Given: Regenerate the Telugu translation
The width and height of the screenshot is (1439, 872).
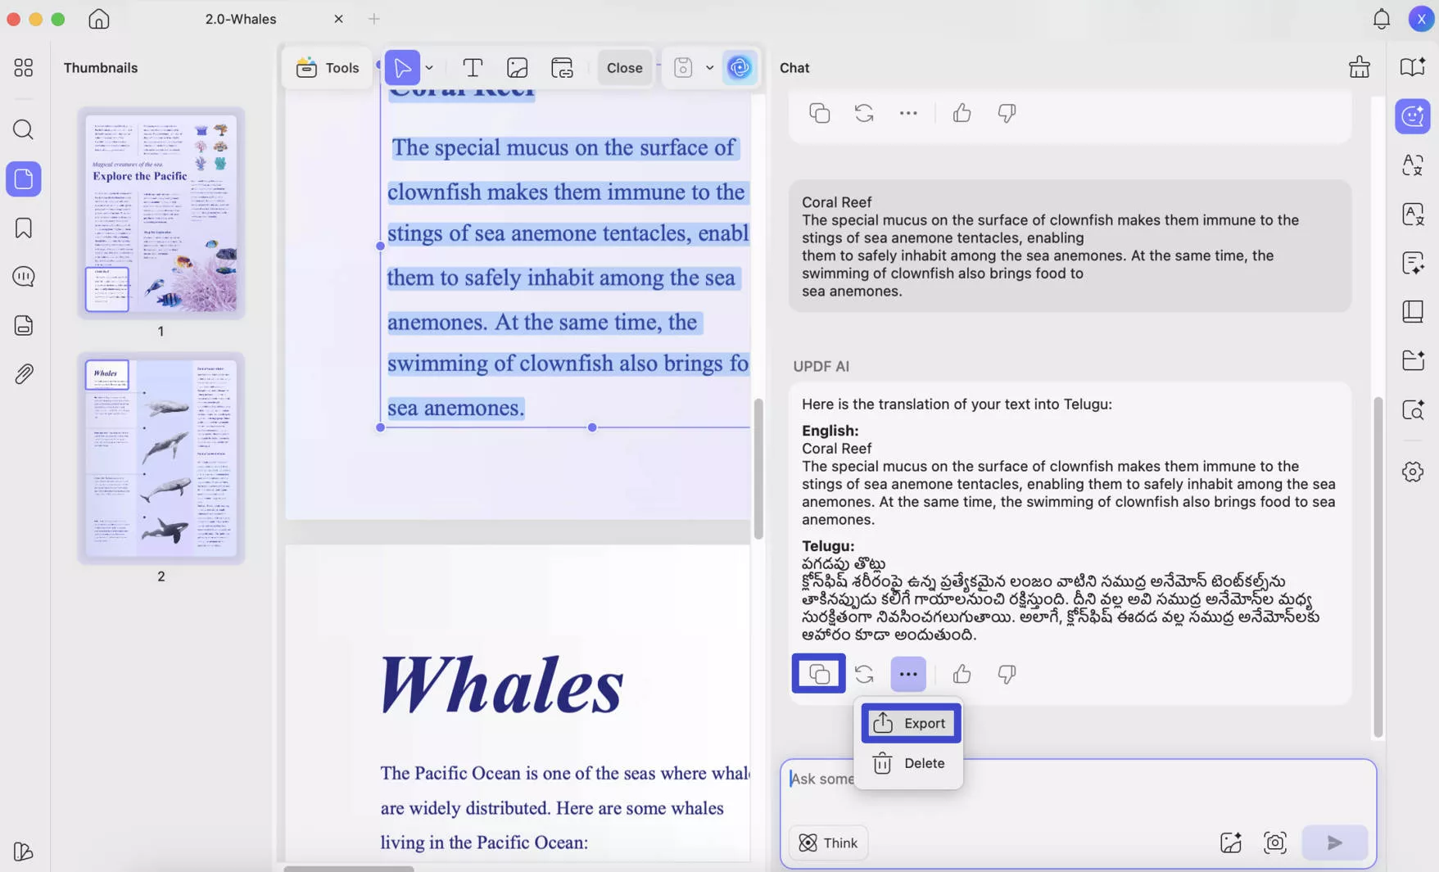Looking at the screenshot, I should coord(863,674).
